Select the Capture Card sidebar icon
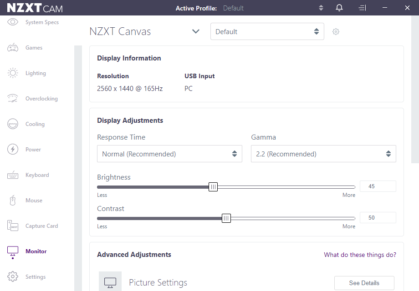Image resolution: width=419 pixels, height=291 pixels. coord(13,226)
